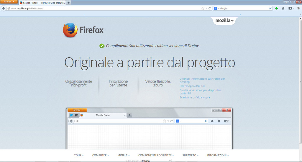Open the Google search engine selector
This screenshot has height=162, width=302.
[x=216, y=8]
